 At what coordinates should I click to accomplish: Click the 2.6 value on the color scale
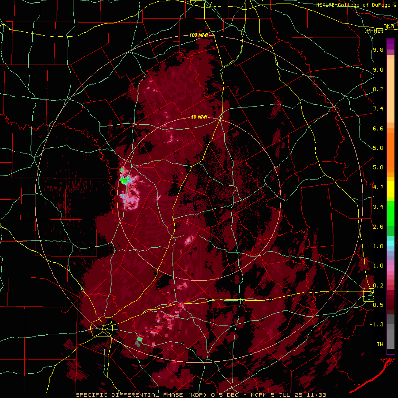click(378, 227)
